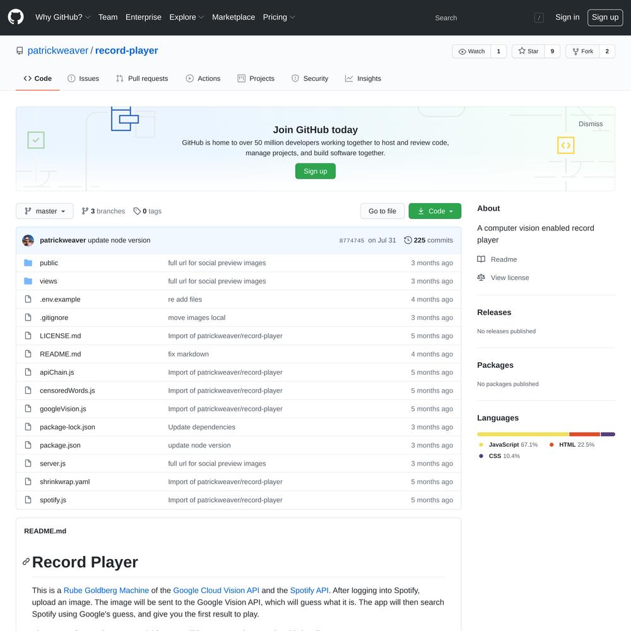Expand the Explore menu
The height and width of the screenshot is (631, 631).
(x=187, y=17)
